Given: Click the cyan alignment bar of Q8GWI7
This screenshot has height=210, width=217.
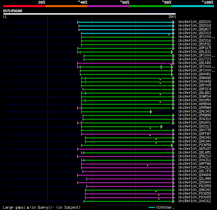Looking at the screenshot, I should (126, 30).
